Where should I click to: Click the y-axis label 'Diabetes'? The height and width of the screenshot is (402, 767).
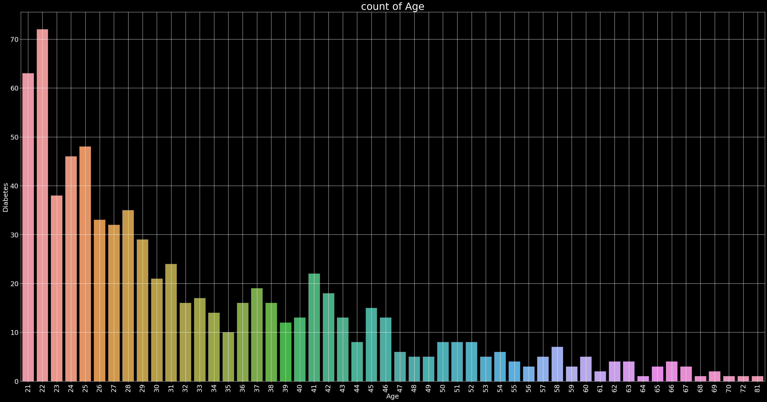[5, 197]
